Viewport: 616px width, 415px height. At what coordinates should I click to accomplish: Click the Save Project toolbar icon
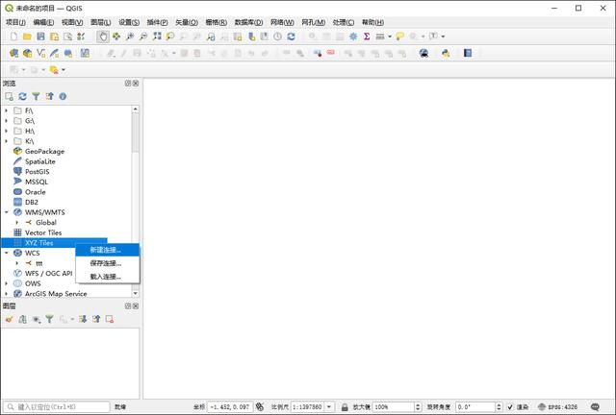coord(40,37)
